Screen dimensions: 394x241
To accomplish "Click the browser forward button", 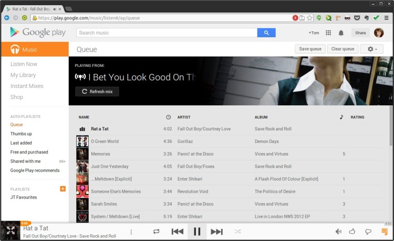I will coord(16,18).
